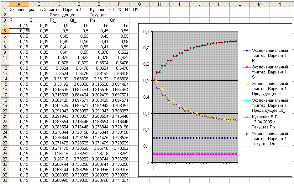This screenshot has width=294, height=184.
Task: Click column header N
Action: [x=279, y=4]
